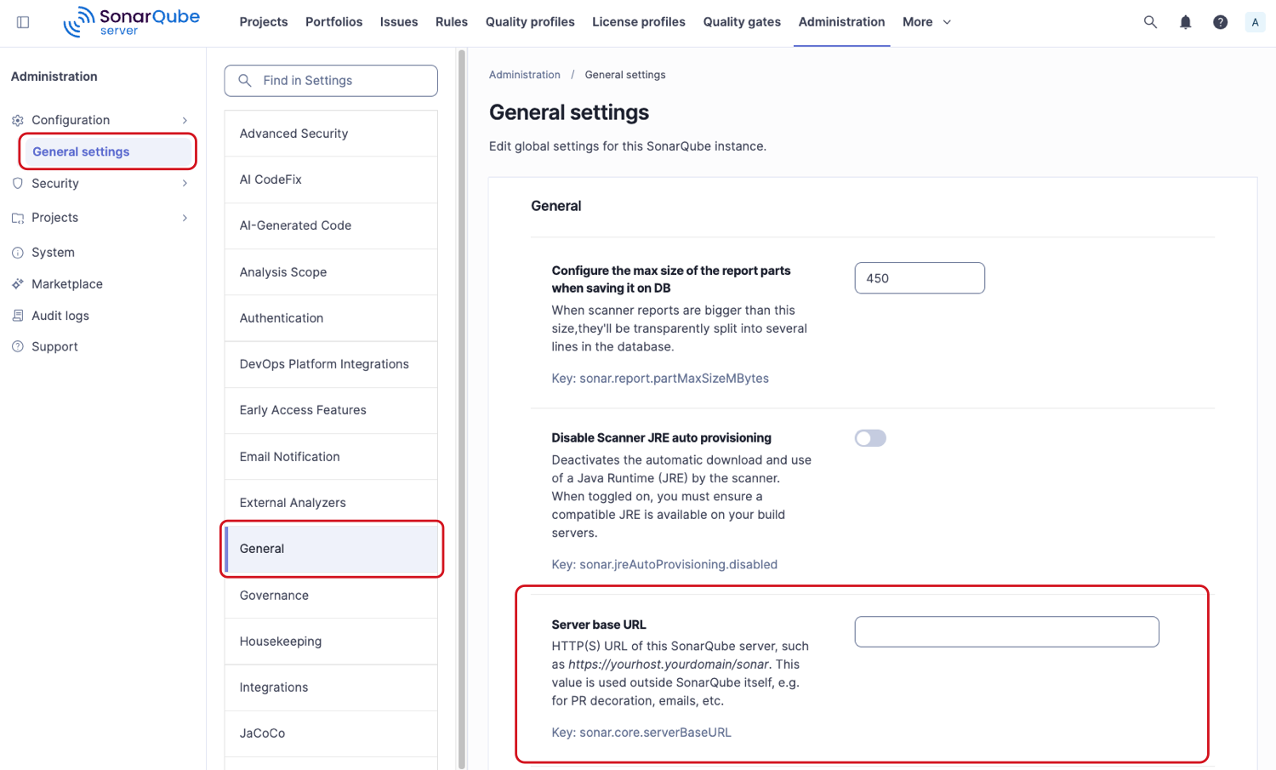Click the Projects folder icon
The image size is (1276, 770).
tap(18, 218)
